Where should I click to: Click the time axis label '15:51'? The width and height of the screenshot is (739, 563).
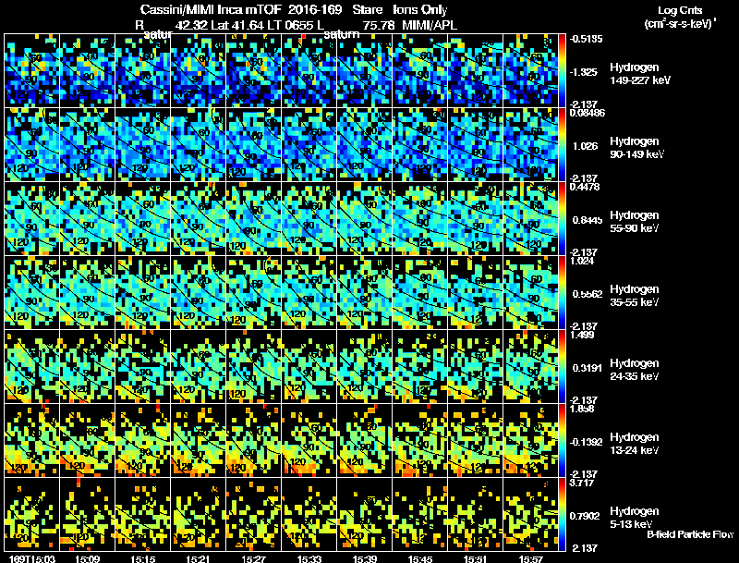click(x=476, y=559)
